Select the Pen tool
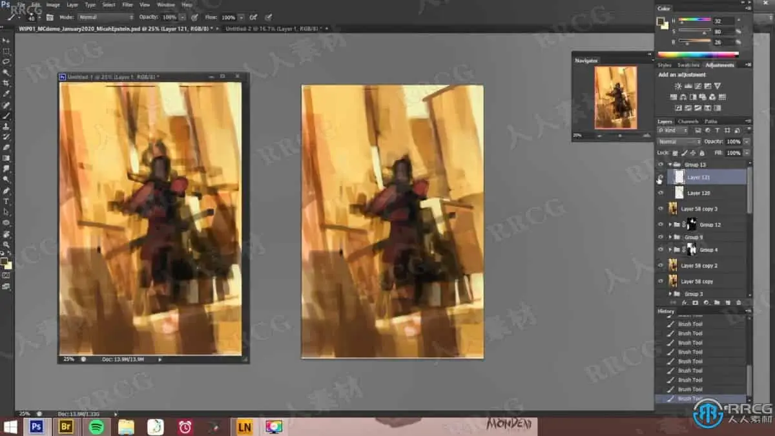The image size is (775, 436). 6,191
